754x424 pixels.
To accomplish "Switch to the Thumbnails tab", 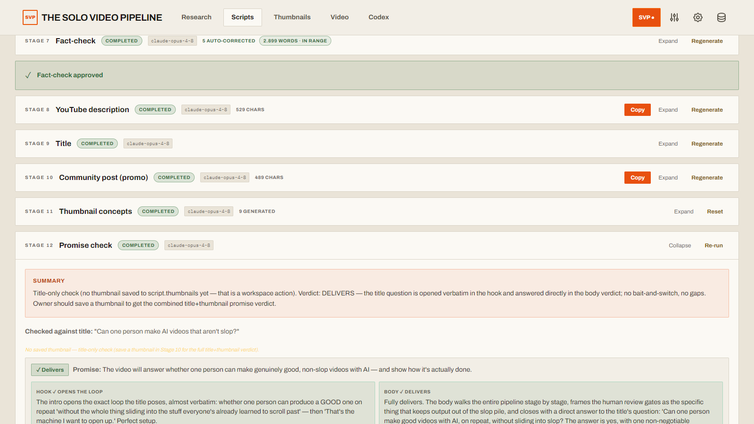I will [292, 17].
